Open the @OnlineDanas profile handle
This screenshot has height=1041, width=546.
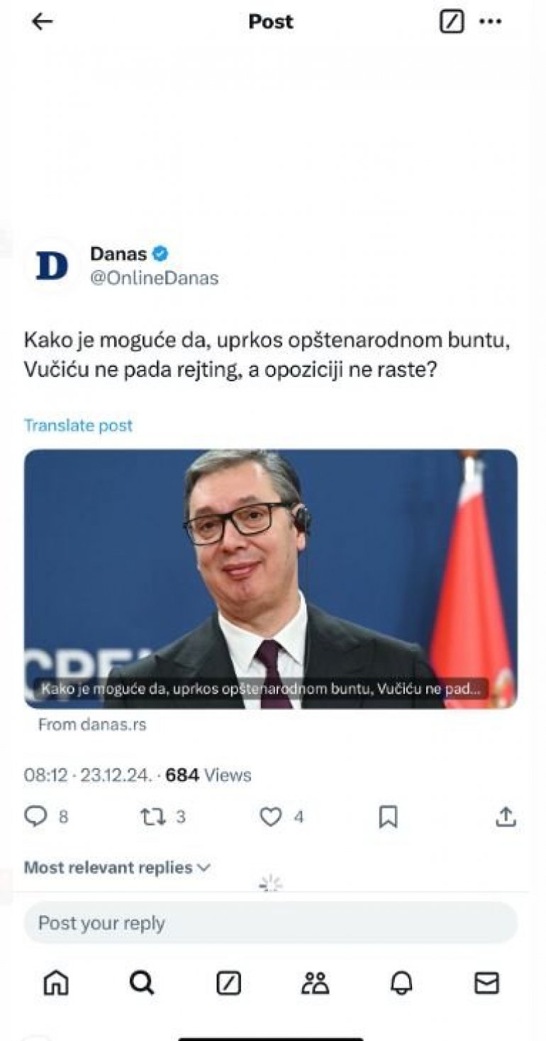(x=154, y=278)
